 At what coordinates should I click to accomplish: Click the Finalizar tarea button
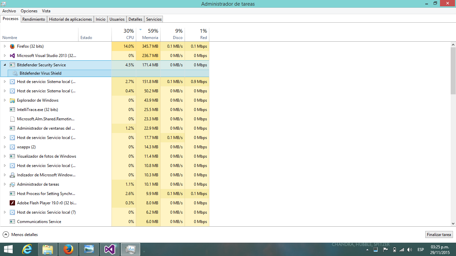(439, 235)
